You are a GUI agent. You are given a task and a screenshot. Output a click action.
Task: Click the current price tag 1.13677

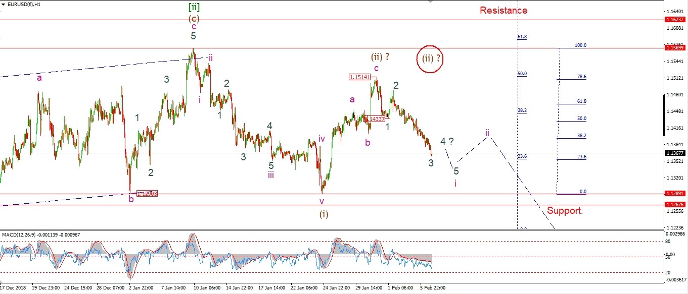click(x=676, y=153)
